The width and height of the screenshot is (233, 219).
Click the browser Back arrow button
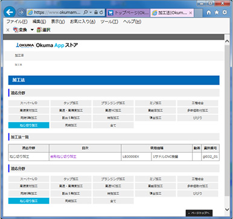(10, 13)
